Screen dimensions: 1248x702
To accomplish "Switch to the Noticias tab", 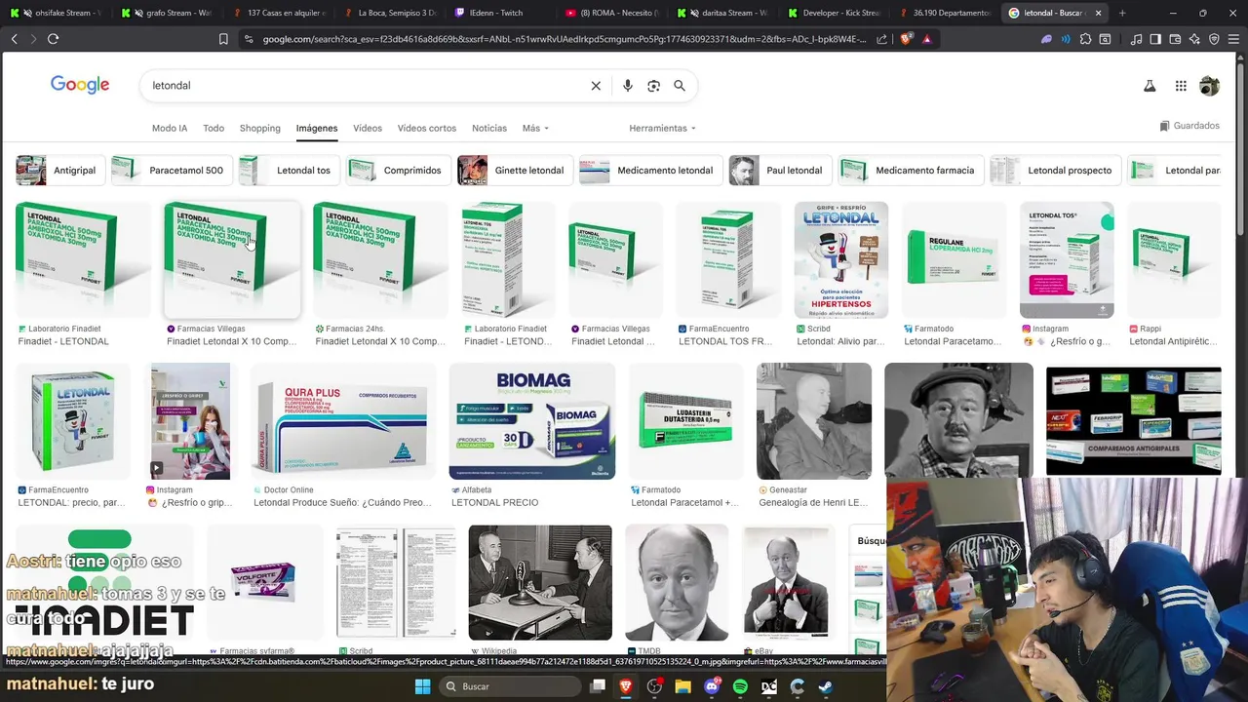I will (x=489, y=128).
